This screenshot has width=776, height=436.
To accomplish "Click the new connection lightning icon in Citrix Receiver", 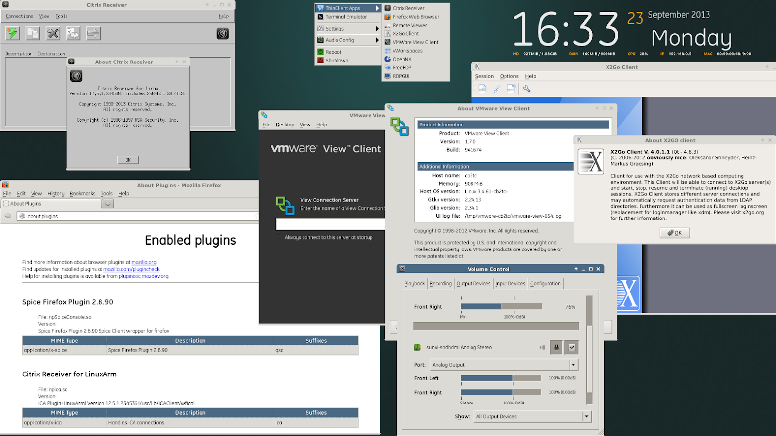I will pos(12,33).
